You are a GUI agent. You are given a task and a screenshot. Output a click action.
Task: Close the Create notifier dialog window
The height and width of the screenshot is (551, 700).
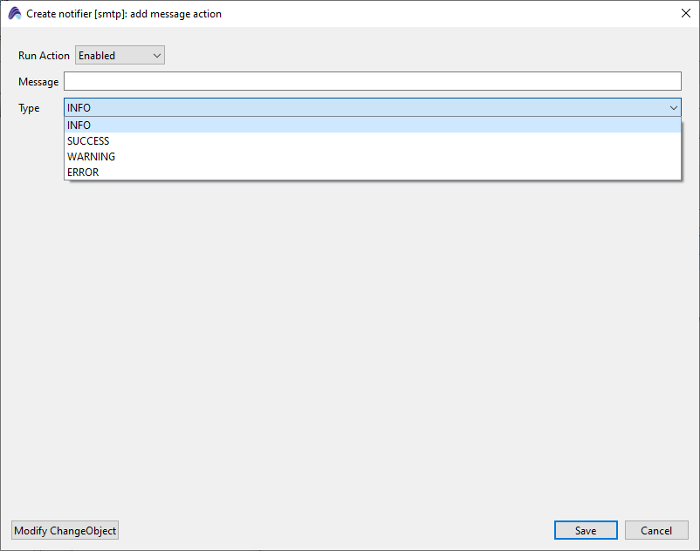(x=685, y=14)
